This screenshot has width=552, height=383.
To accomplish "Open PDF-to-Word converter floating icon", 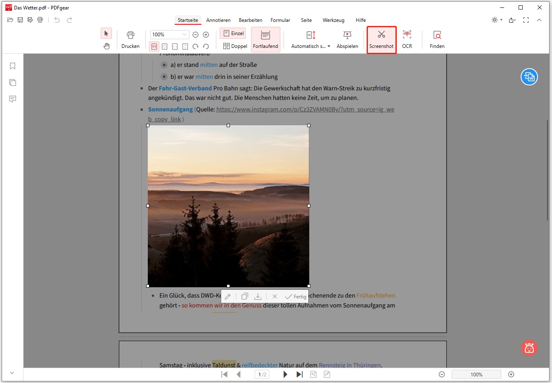I will [x=529, y=77].
